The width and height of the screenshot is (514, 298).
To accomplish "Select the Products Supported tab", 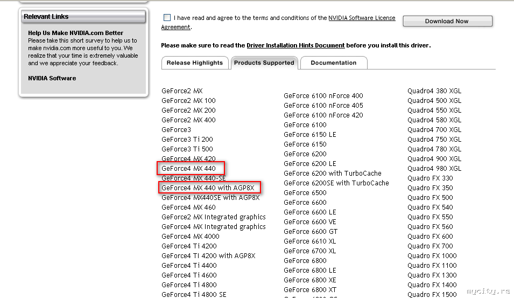I will pyautogui.click(x=264, y=63).
